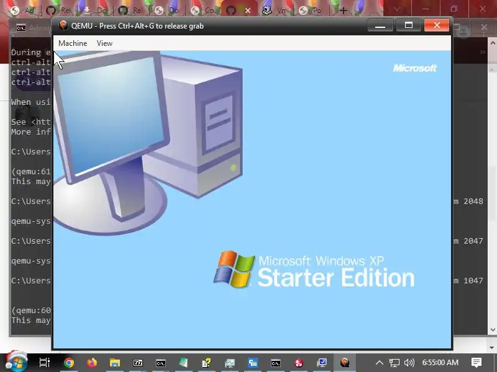497x372 pixels.
Task: Switch to the 'Vn' computer-icon browser tab
Action: tap(275, 11)
